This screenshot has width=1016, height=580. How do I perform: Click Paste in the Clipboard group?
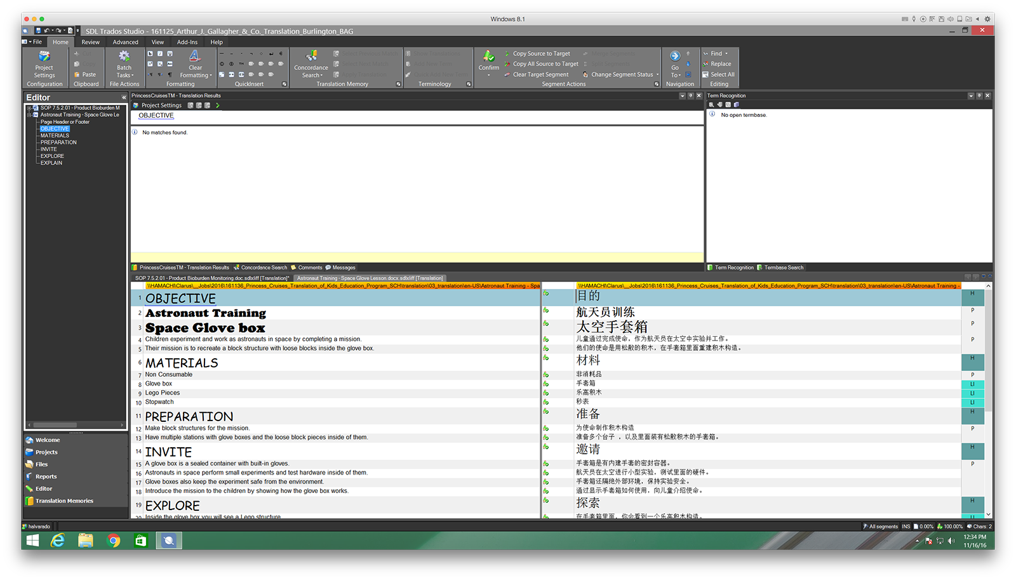pos(86,74)
